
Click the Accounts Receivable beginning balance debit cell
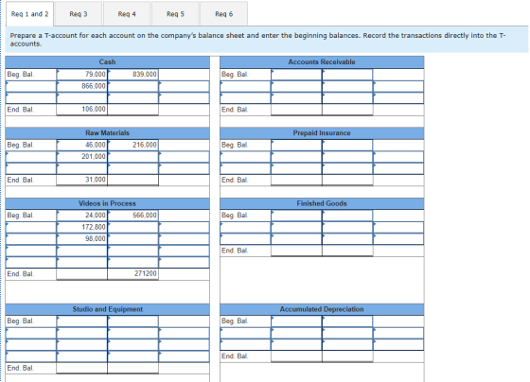coord(296,75)
